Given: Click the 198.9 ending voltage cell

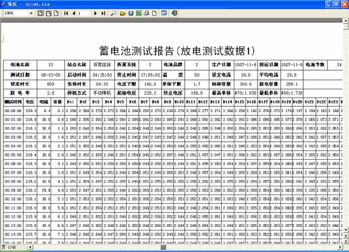Looking at the screenshot, I should [197, 93].
